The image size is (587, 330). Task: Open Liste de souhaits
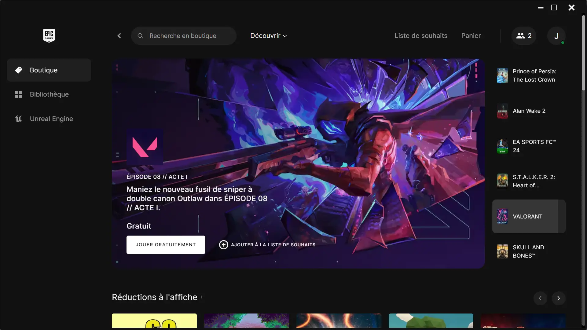click(421, 36)
